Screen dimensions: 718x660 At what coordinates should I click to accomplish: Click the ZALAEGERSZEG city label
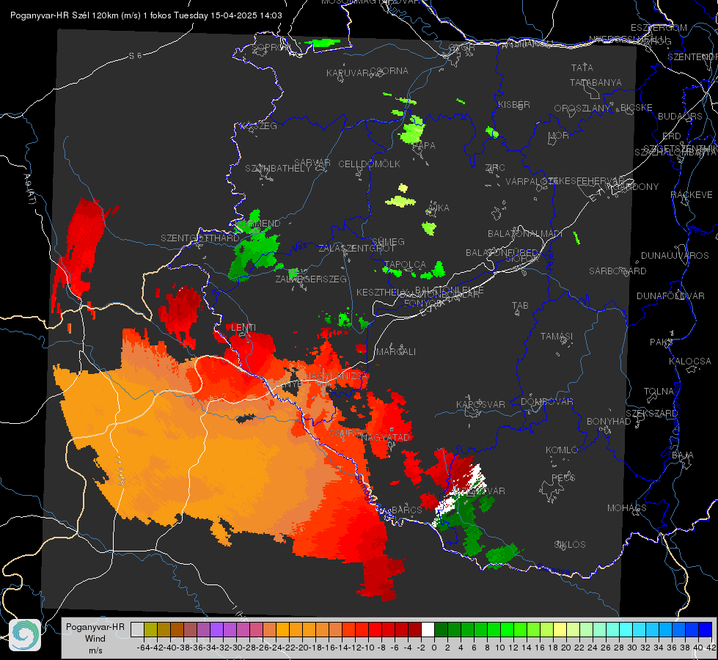coord(311,279)
